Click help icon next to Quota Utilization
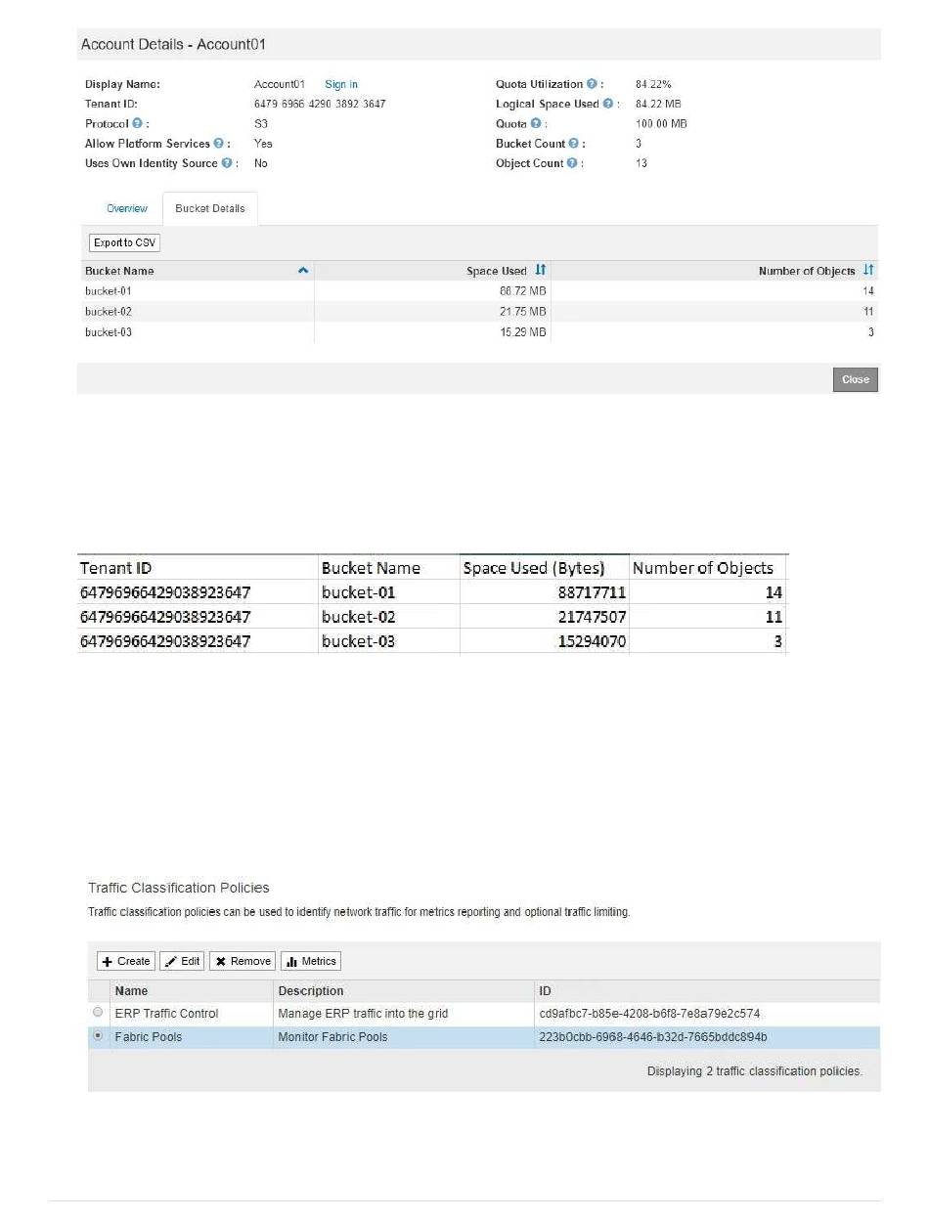This screenshot has height=1220, width=929. pos(593,85)
